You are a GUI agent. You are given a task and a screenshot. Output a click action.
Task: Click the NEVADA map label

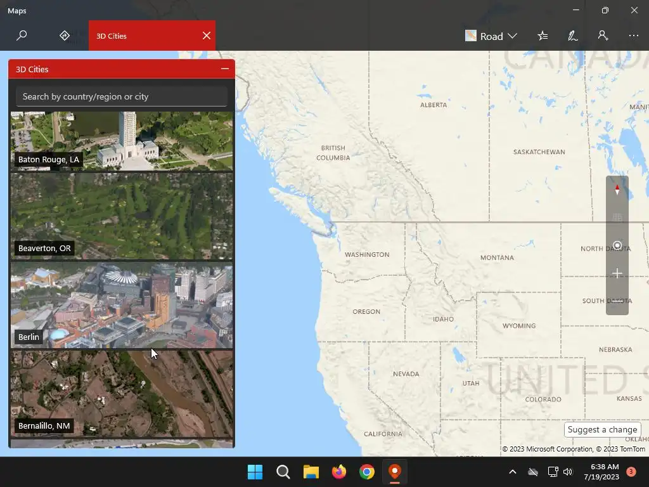point(406,374)
